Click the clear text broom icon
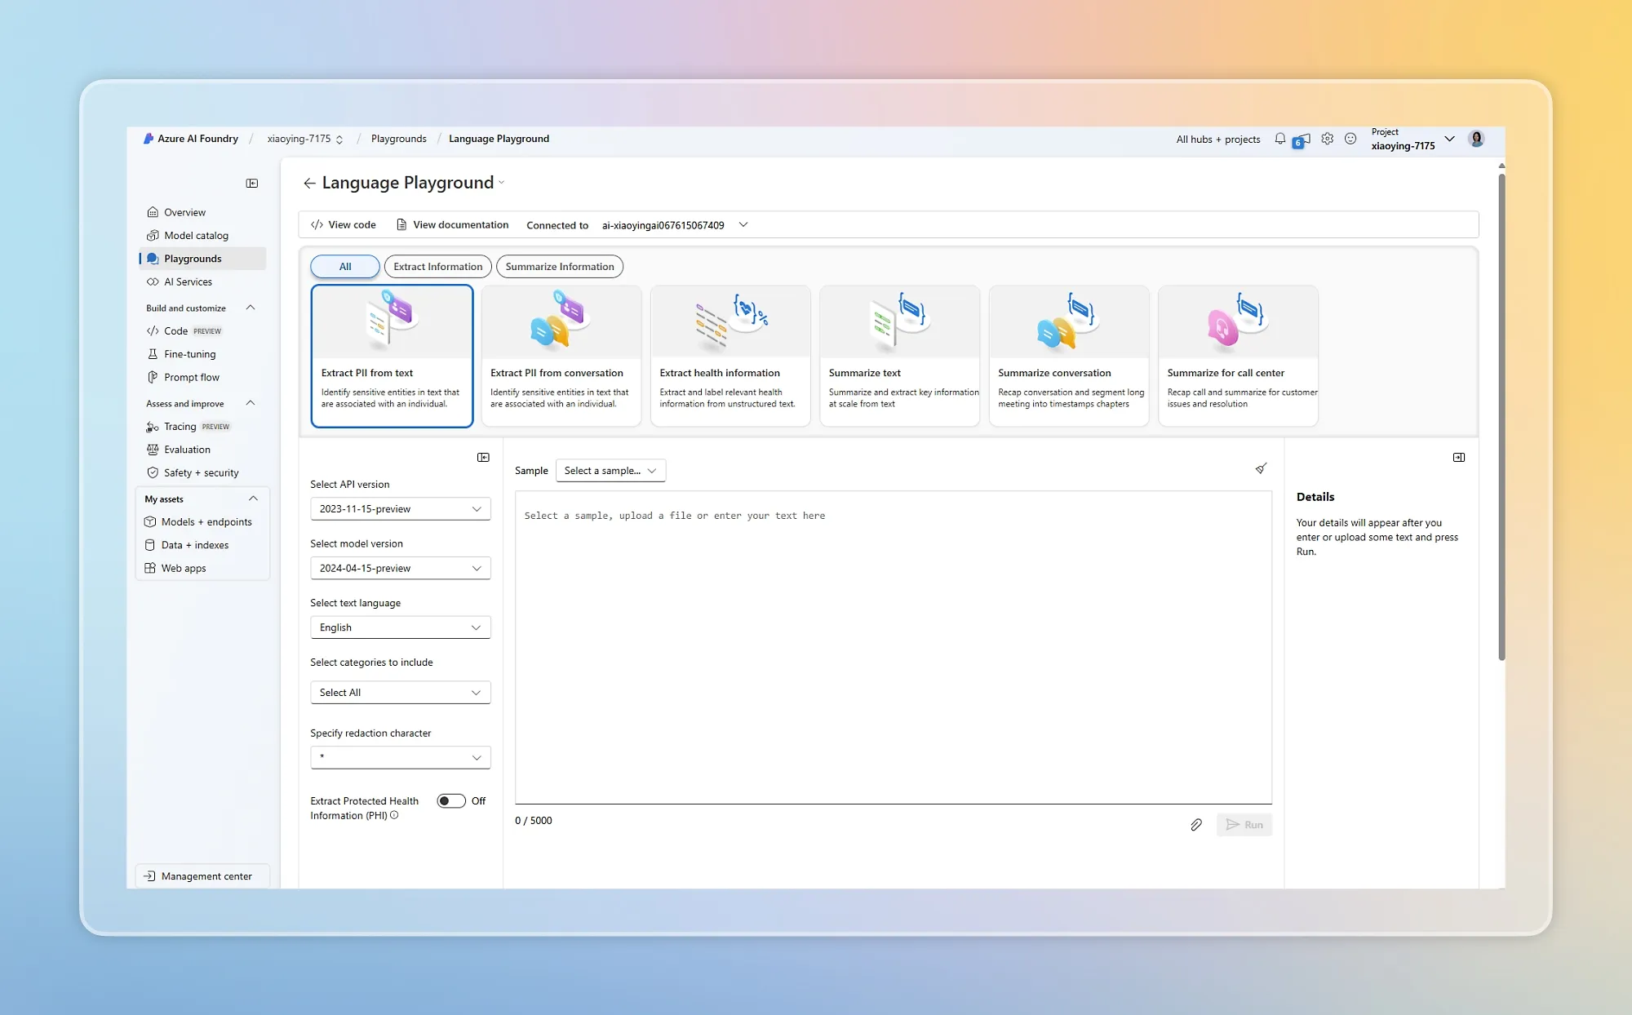Image resolution: width=1632 pixels, height=1015 pixels. pyautogui.click(x=1261, y=468)
